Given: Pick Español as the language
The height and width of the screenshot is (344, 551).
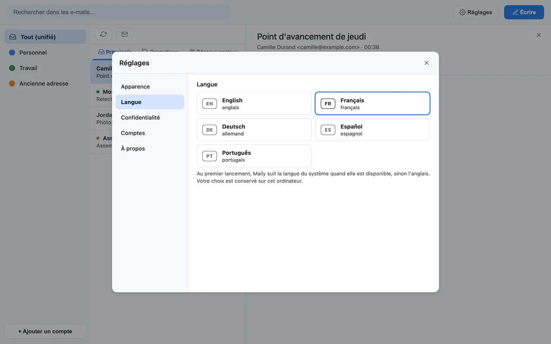Looking at the screenshot, I should (x=372, y=130).
